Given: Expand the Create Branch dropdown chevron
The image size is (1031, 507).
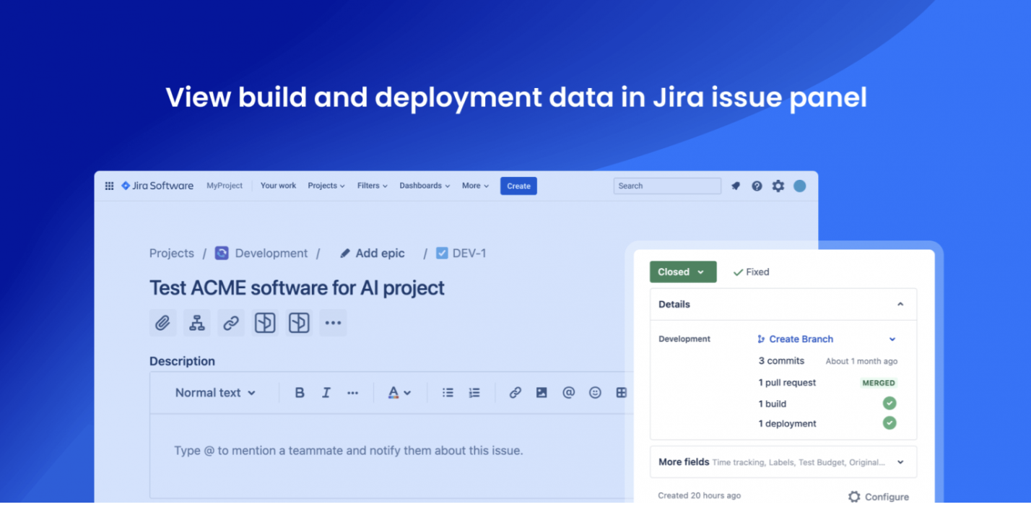Looking at the screenshot, I should click(892, 339).
